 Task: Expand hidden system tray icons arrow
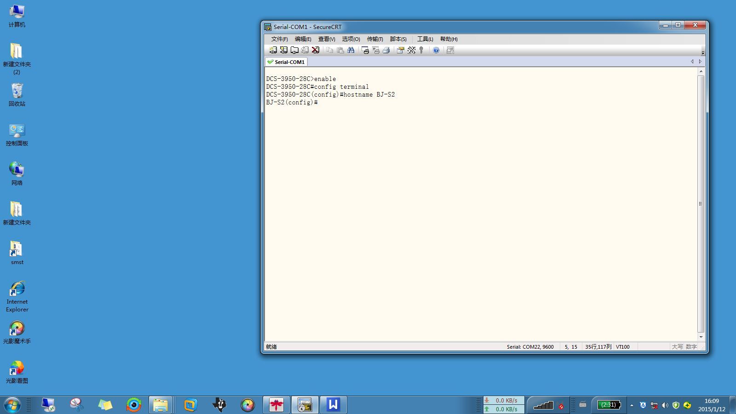(x=632, y=405)
